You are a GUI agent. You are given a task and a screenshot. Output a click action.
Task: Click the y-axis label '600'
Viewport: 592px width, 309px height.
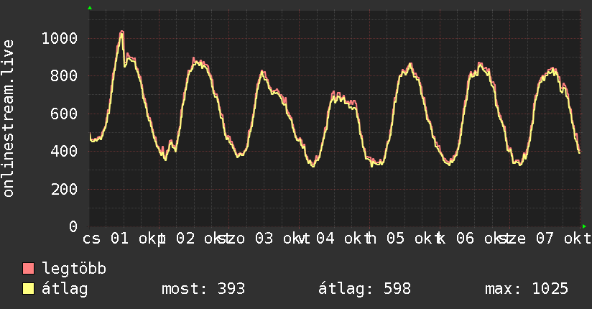click(x=64, y=114)
